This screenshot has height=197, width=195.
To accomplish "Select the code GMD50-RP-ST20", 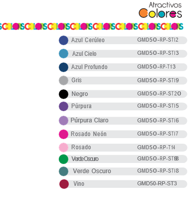I will [159, 93].
